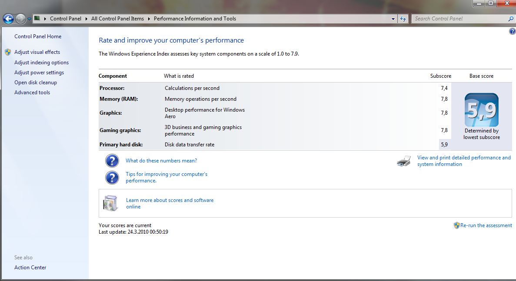Open 'Adjust indexing options'
Screen dimensions: 516x281
41,63
